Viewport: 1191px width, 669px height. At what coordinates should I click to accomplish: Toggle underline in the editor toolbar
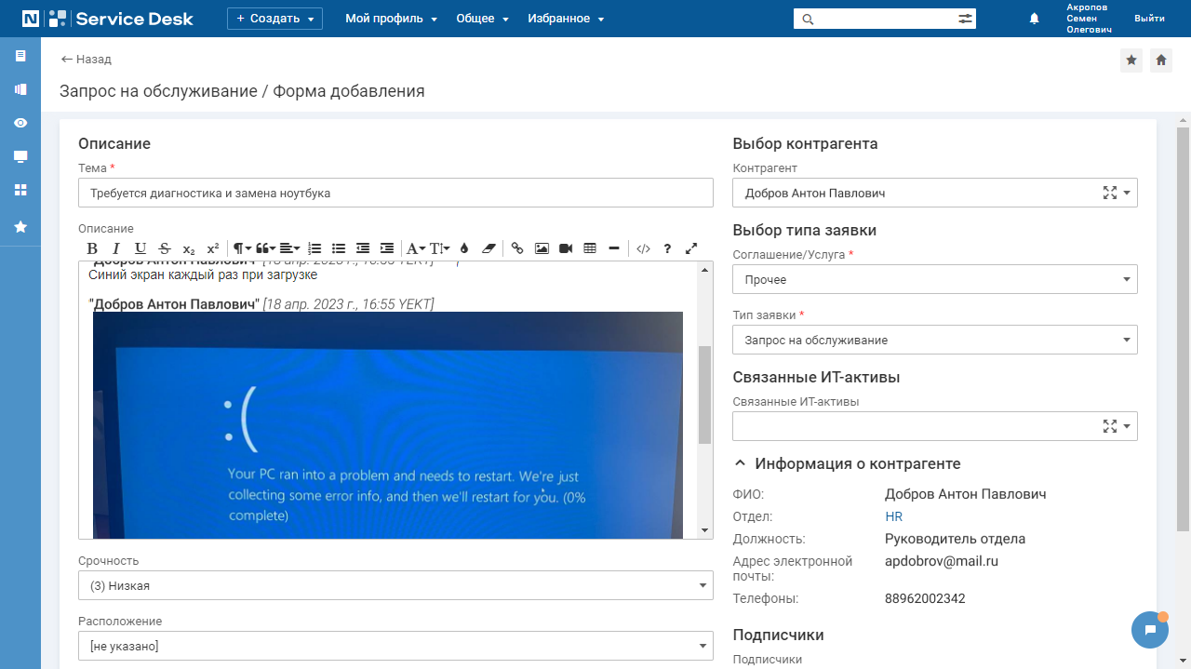pyautogui.click(x=141, y=248)
